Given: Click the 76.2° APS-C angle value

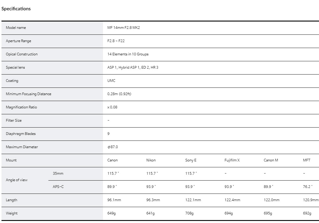Looking at the screenshot, I should tap(307, 187).
